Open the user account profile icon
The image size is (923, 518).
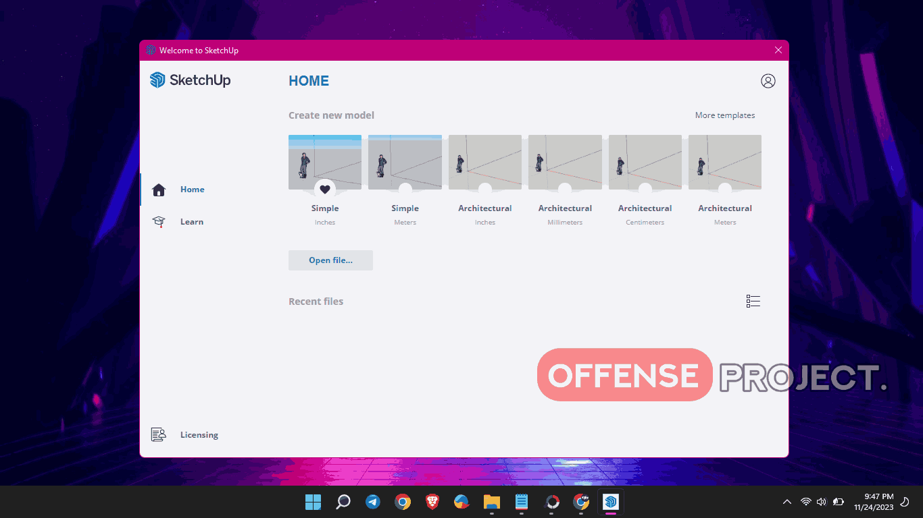[x=768, y=81]
